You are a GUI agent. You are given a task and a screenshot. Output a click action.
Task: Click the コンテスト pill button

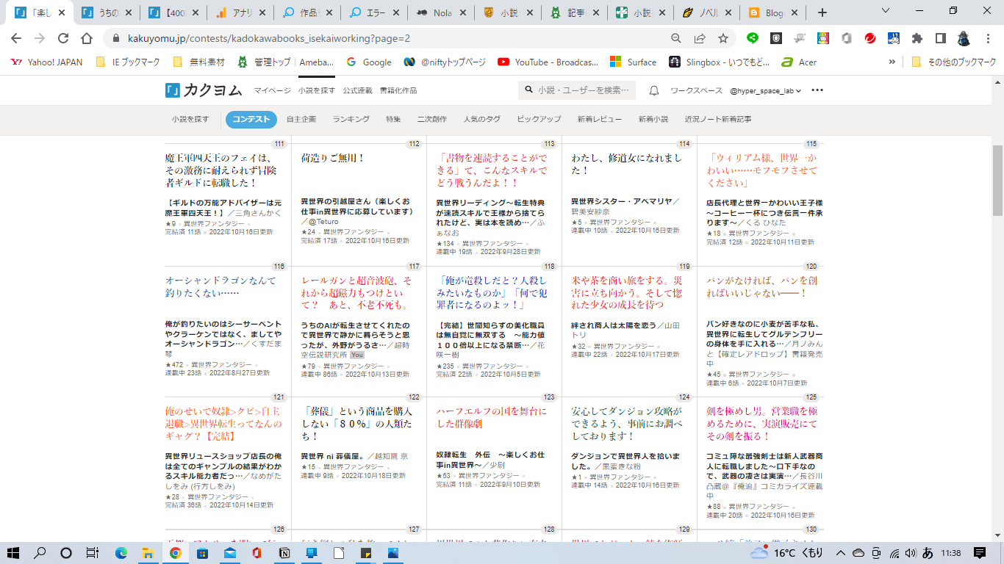click(251, 119)
